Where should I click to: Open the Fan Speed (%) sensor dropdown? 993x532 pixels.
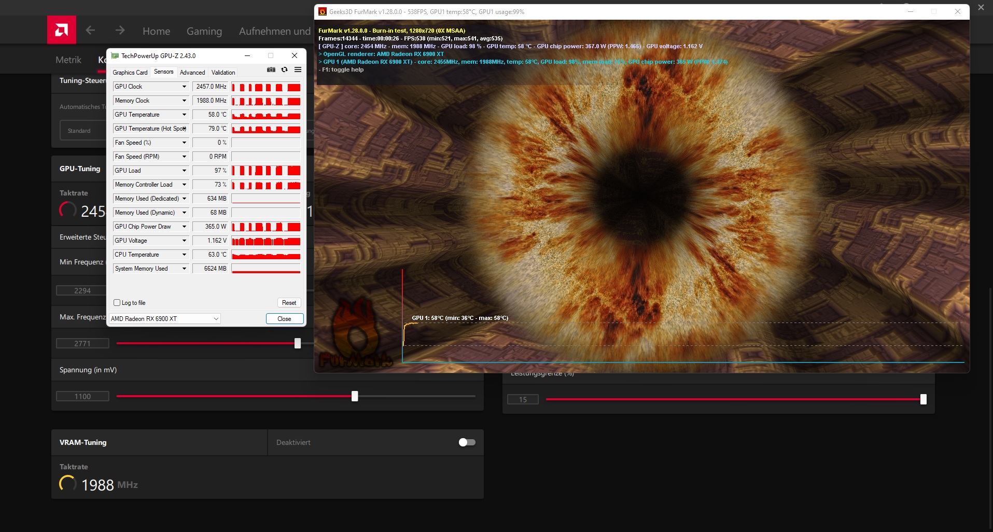[184, 143]
